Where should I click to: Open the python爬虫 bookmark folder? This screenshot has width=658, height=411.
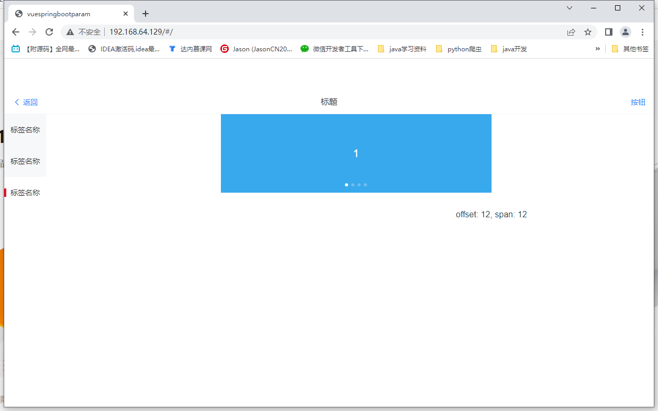click(x=459, y=49)
